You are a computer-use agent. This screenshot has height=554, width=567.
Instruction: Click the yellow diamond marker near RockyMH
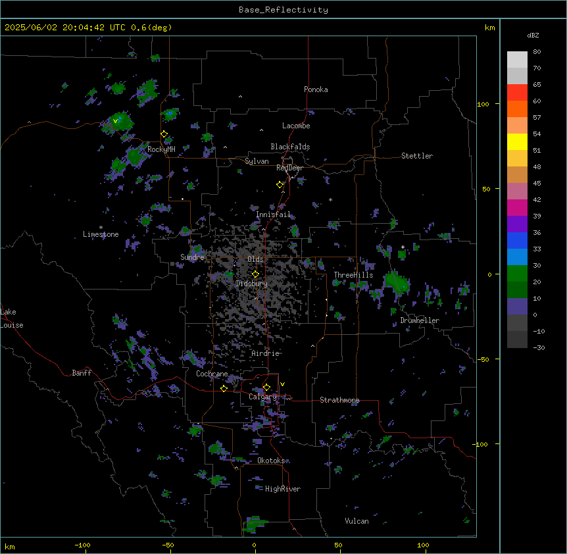tap(164, 134)
